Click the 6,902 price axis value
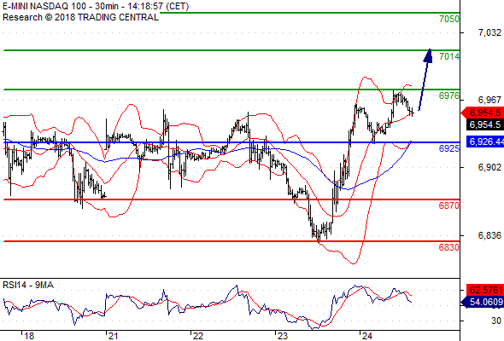The image size is (504, 341). pos(489,167)
